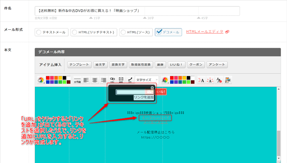Viewport: 287px width, 163px height.
Task: Click the クーポン insert button
Action: [196, 65]
